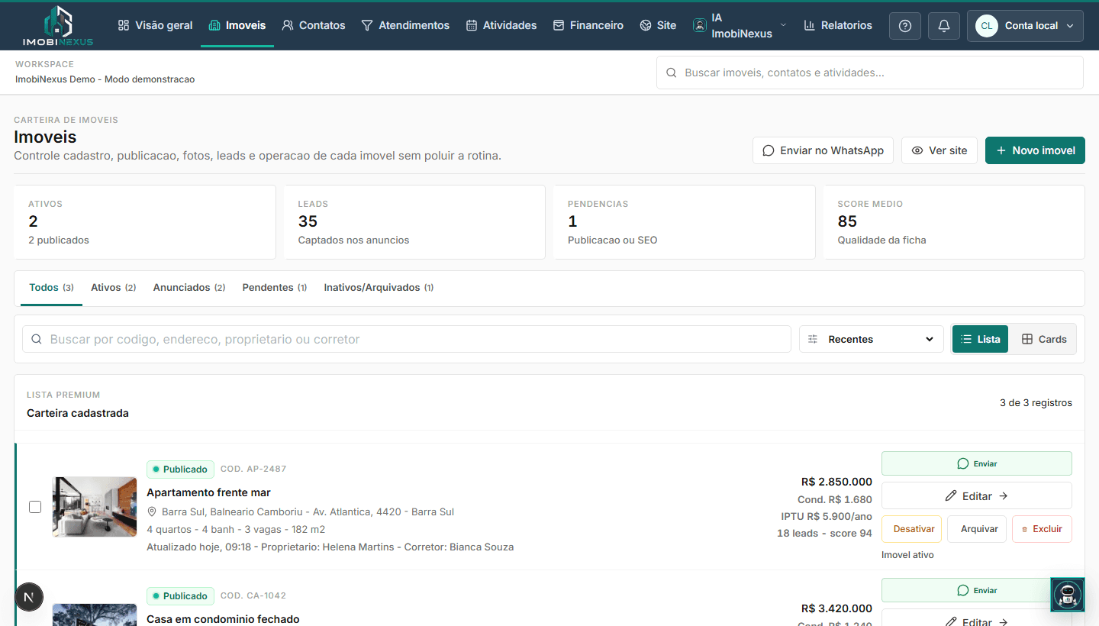Open the chatbot robot assistant icon
The height and width of the screenshot is (626, 1099).
(x=1068, y=595)
